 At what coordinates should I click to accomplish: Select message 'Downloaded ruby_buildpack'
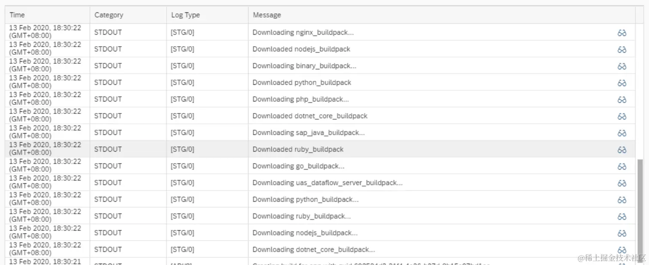point(298,149)
